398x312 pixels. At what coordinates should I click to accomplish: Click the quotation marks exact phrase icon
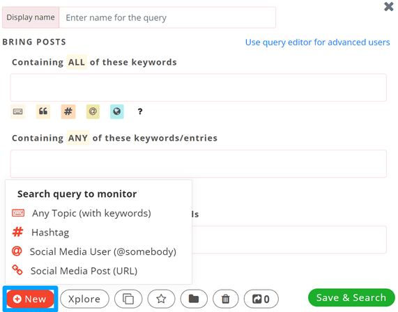[x=43, y=111]
